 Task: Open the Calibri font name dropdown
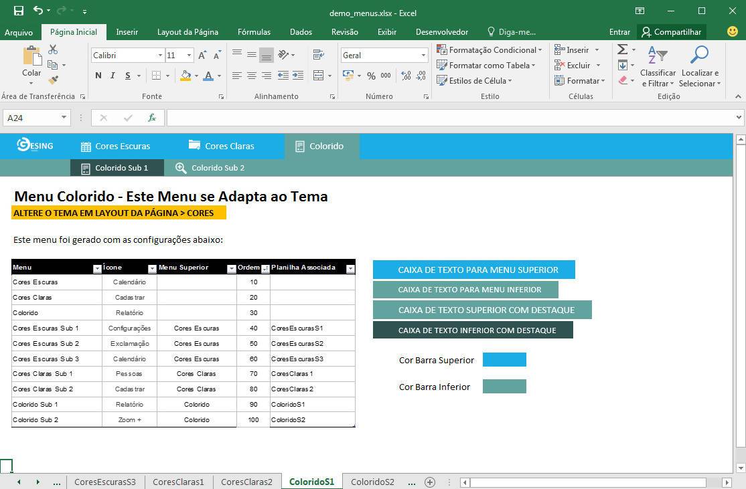tap(160, 56)
